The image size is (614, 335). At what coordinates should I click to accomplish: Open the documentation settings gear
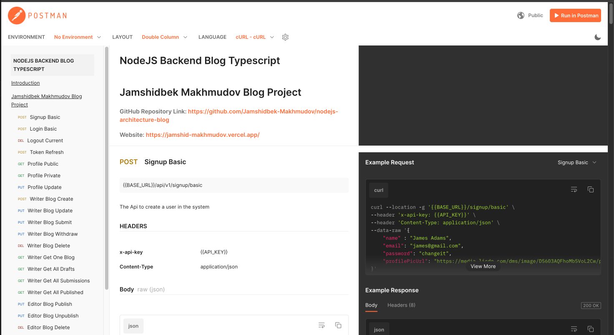[x=285, y=37]
